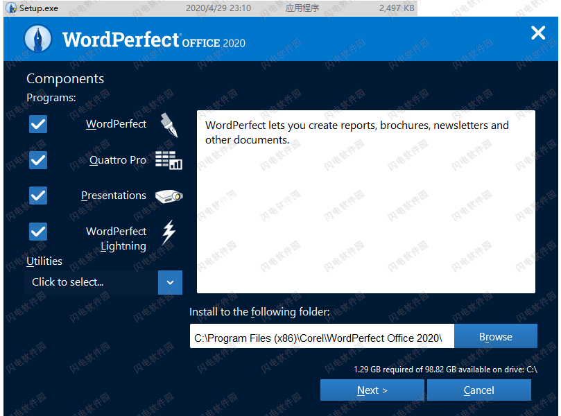Viewport: 561px width, 416px height.
Task: Open the Utilities dropdown arrow
Action: pyautogui.click(x=170, y=282)
